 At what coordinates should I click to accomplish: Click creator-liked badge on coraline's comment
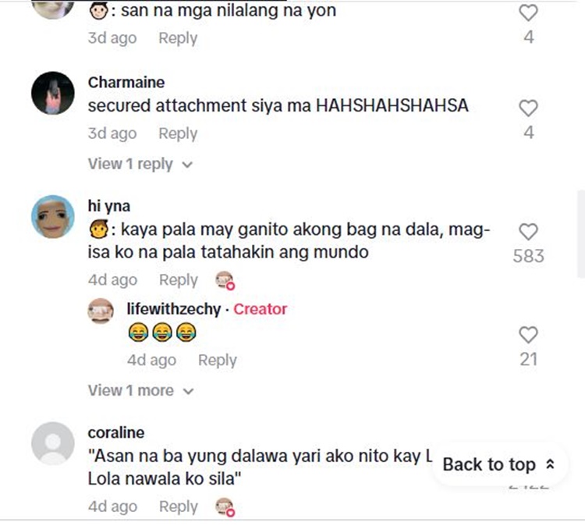(x=225, y=507)
